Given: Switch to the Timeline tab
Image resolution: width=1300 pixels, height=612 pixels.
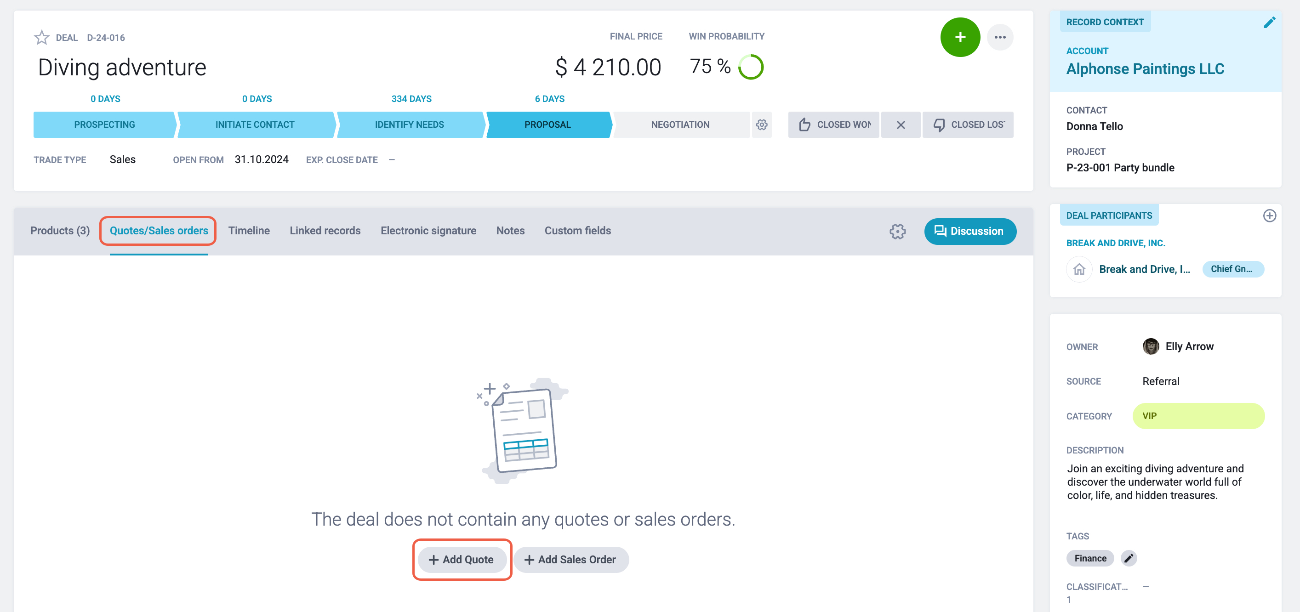Looking at the screenshot, I should coord(249,231).
